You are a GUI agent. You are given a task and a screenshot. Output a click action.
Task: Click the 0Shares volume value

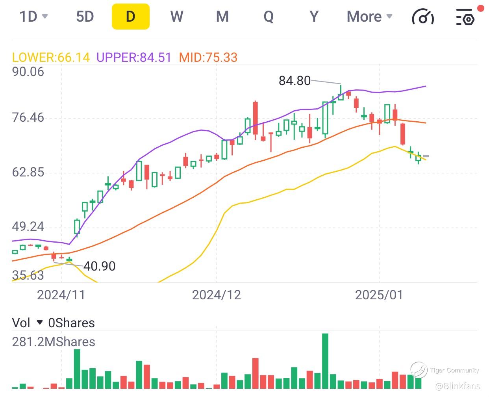[72, 323]
